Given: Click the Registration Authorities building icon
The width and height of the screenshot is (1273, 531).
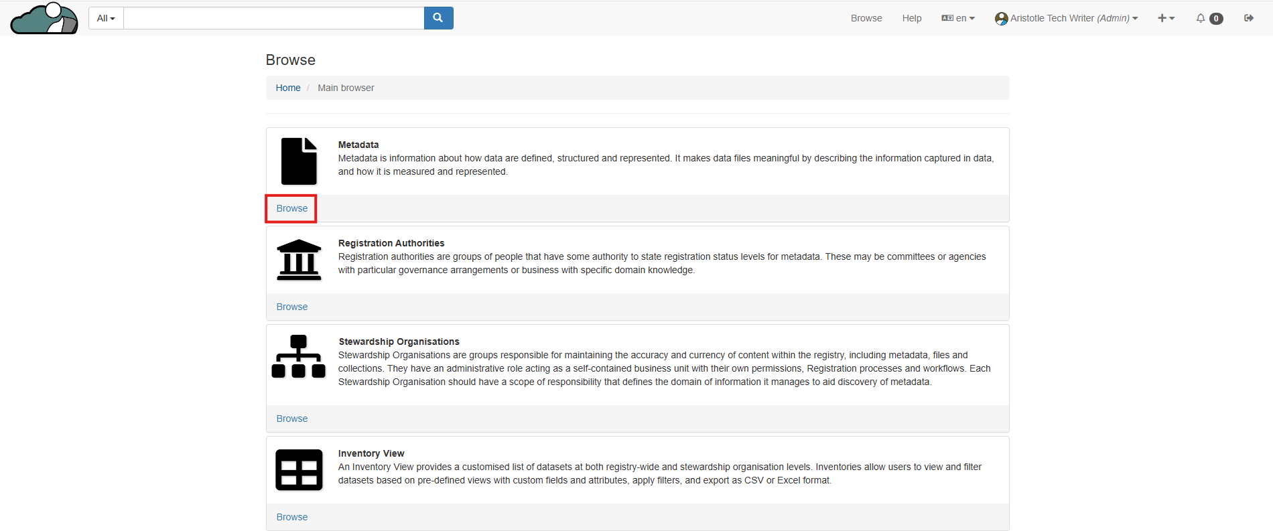Looking at the screenshot, I should click(x=299, y=260).
